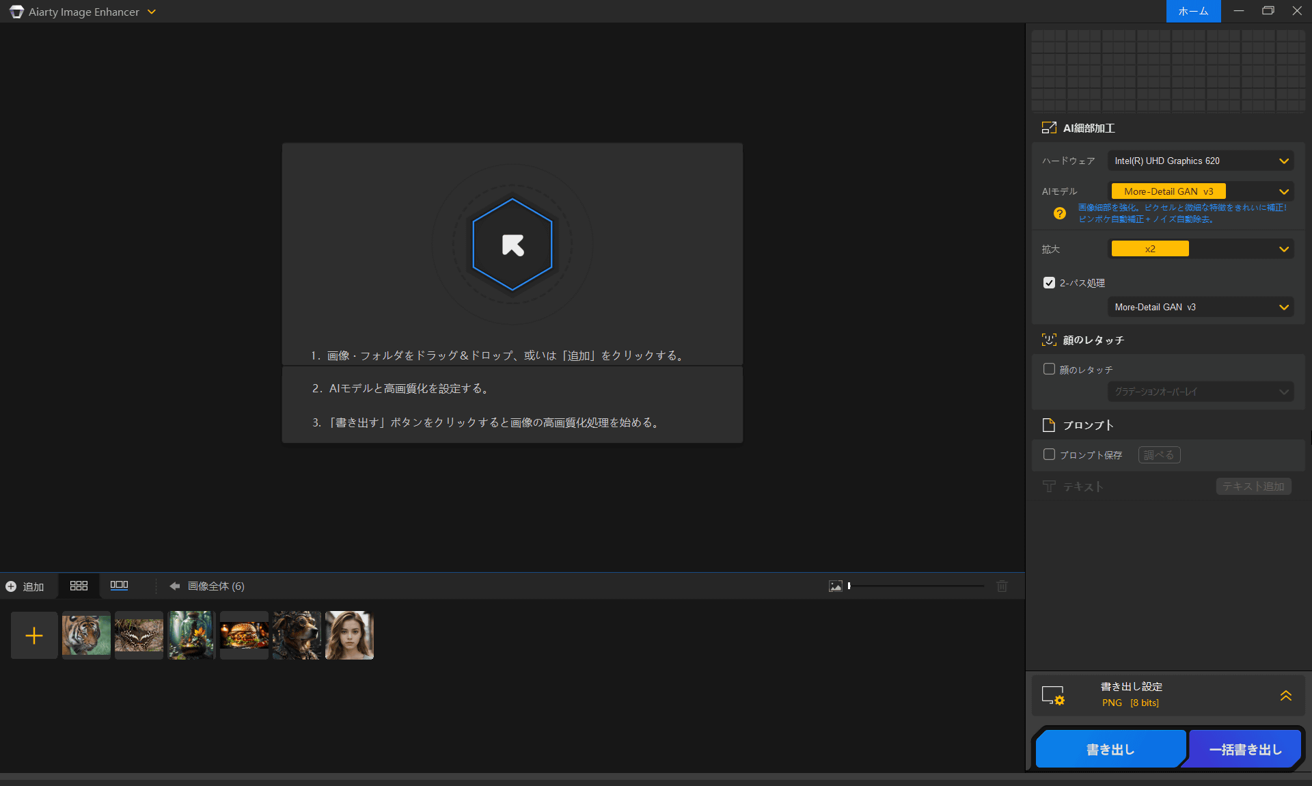Click the hexagon import arrow icon
This screenshot has width=1312, height=786.
(x=512, y=245)
